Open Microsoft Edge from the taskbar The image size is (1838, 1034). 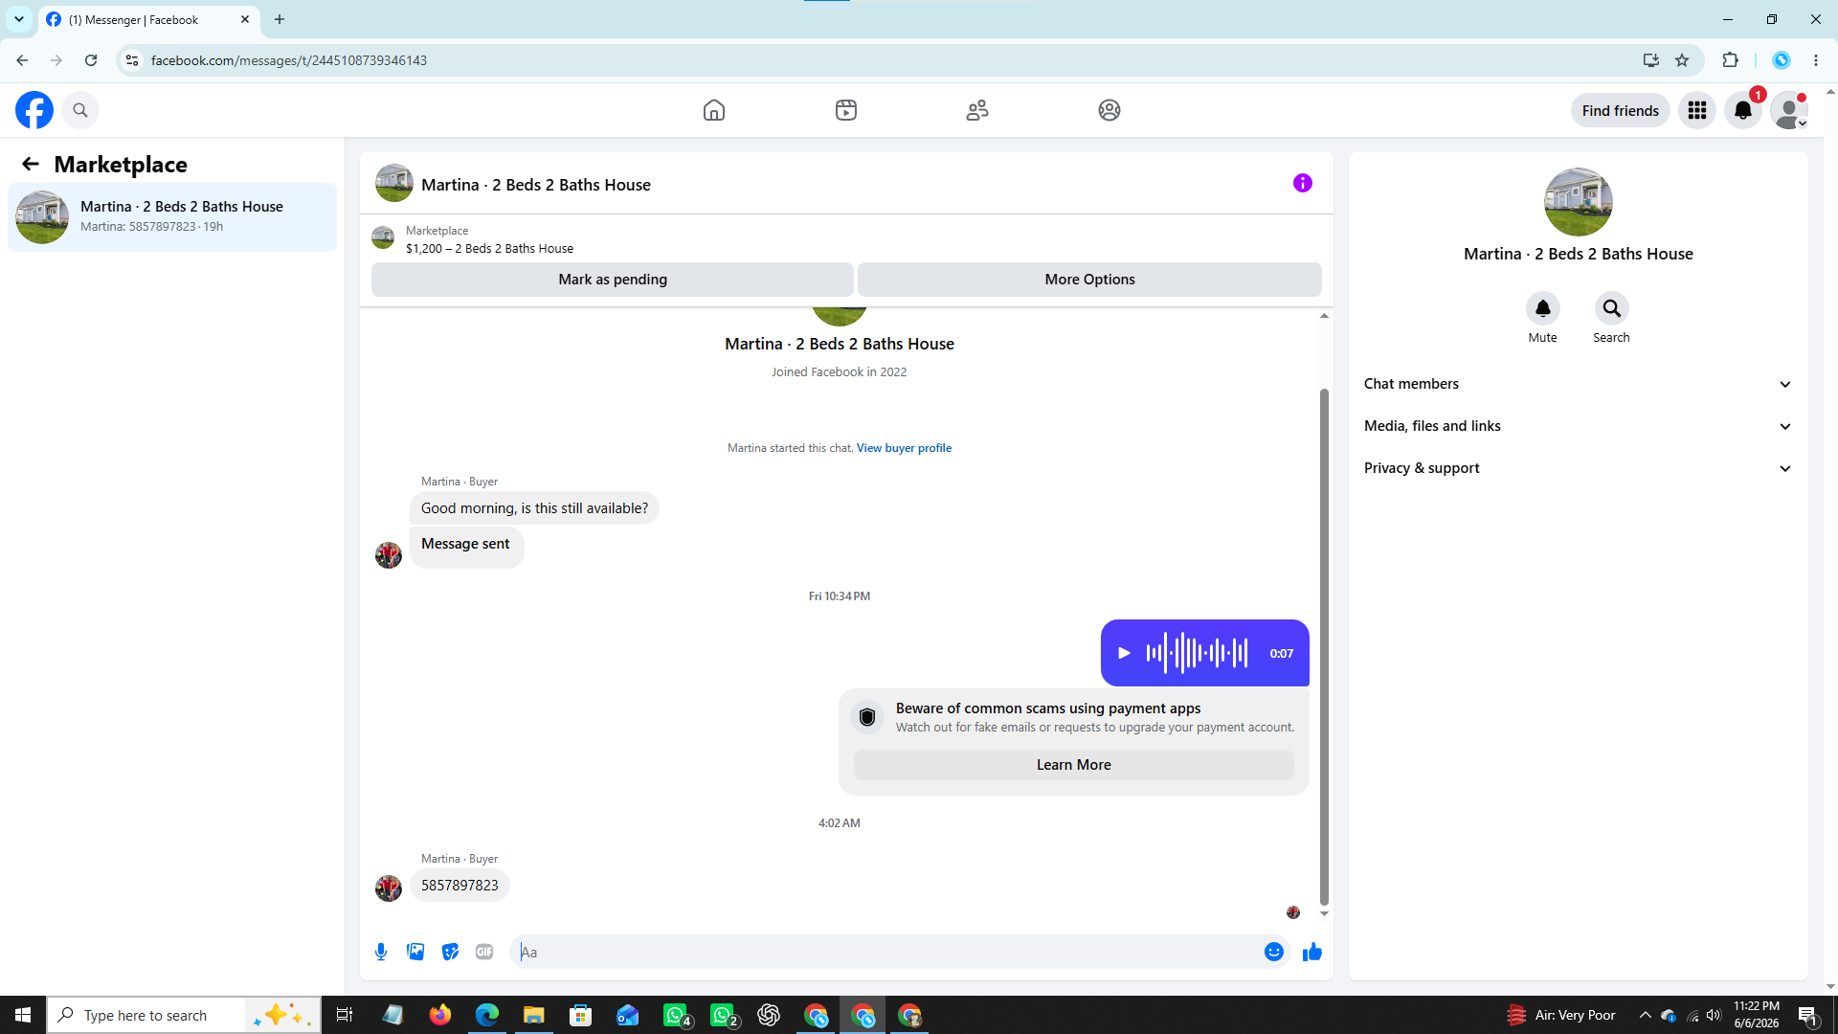487,1015
